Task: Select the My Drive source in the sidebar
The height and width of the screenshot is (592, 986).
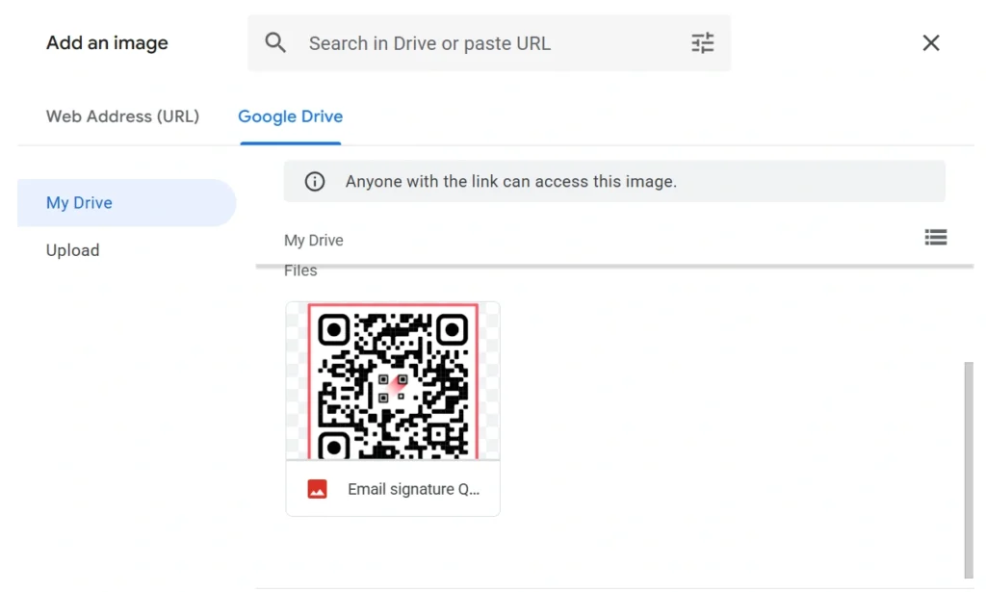Action: [x=79, y=202]
